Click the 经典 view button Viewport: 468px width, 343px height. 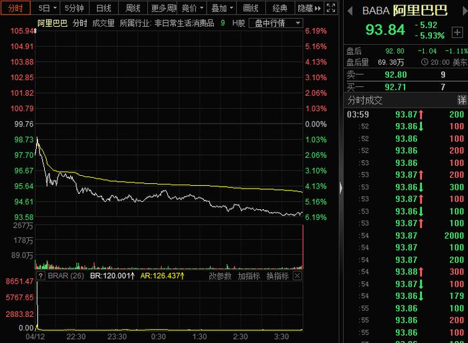(x=280, y=8)
